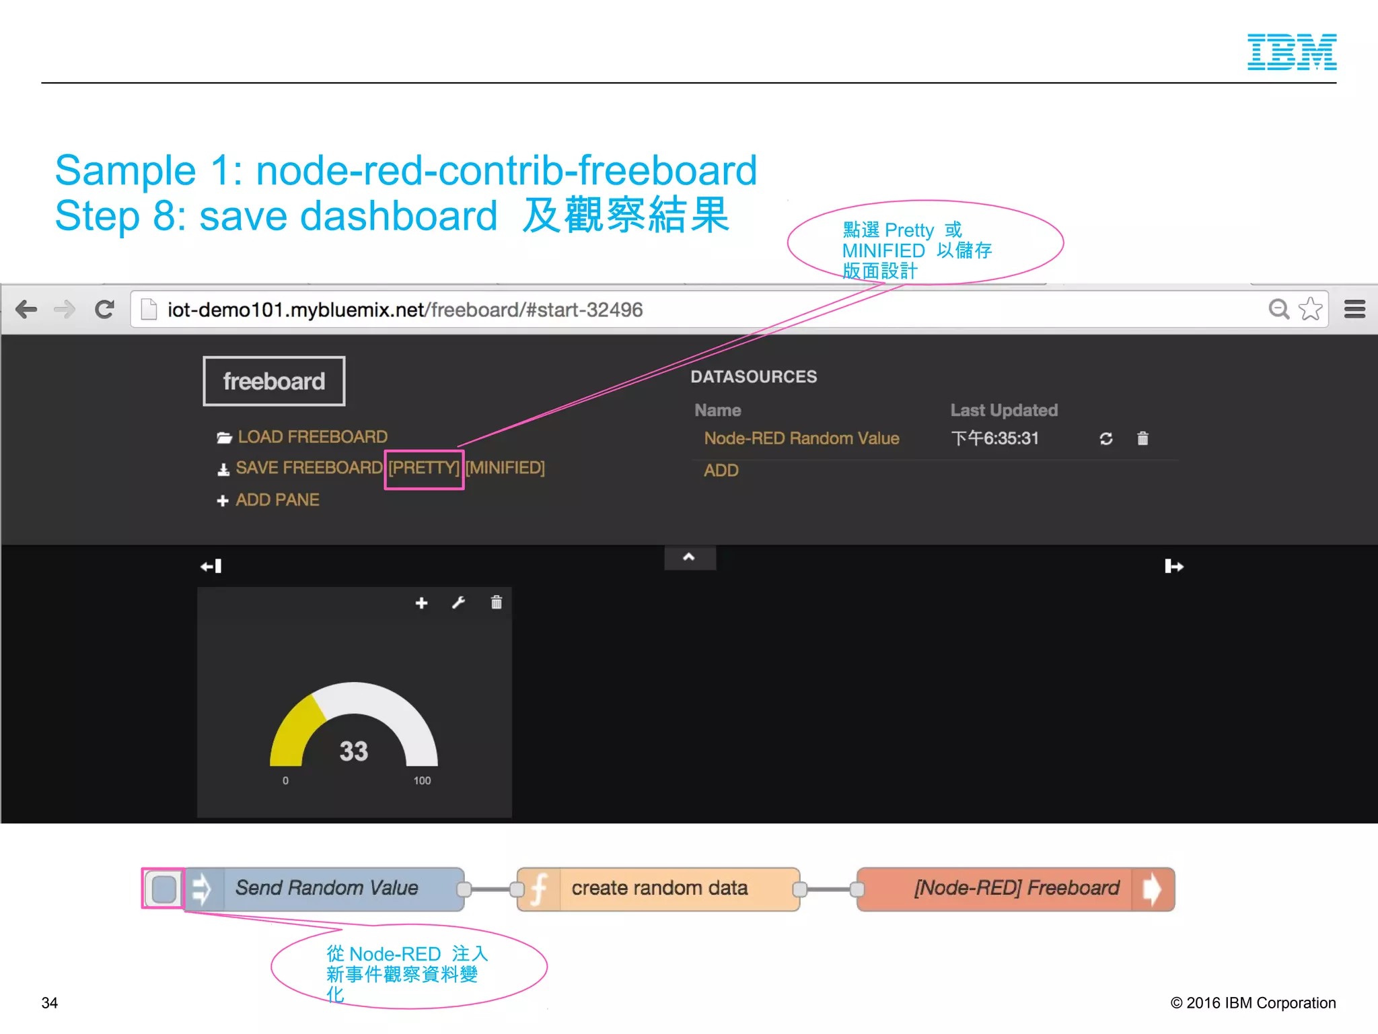Open pane settings with the wrench icon
This screenshot has width=1378, height=1034.
(458, 602)
